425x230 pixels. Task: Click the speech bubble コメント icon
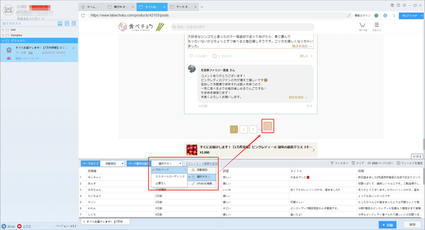click(215, 56)
